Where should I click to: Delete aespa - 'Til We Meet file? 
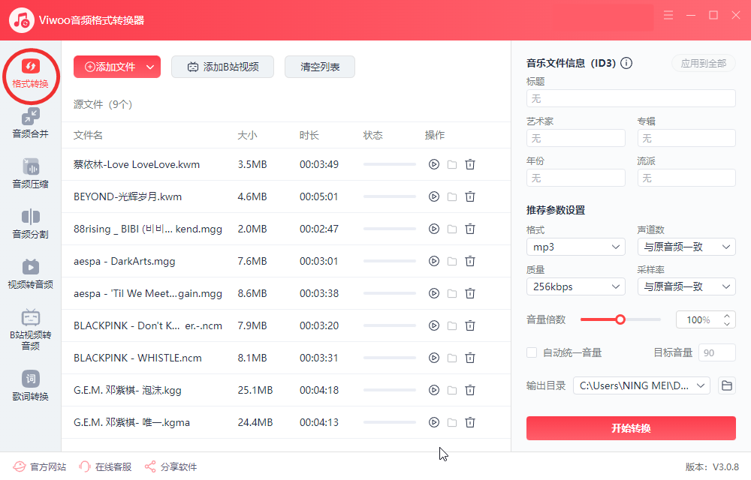470,293
